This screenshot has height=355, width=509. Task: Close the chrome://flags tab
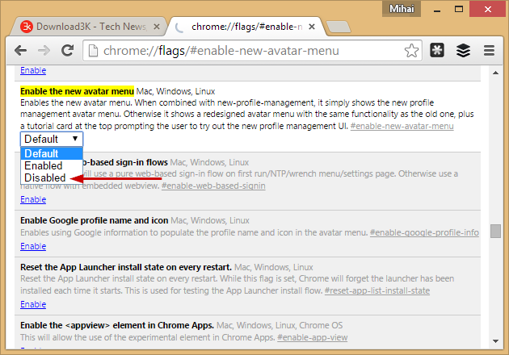[x=312, y=27]
